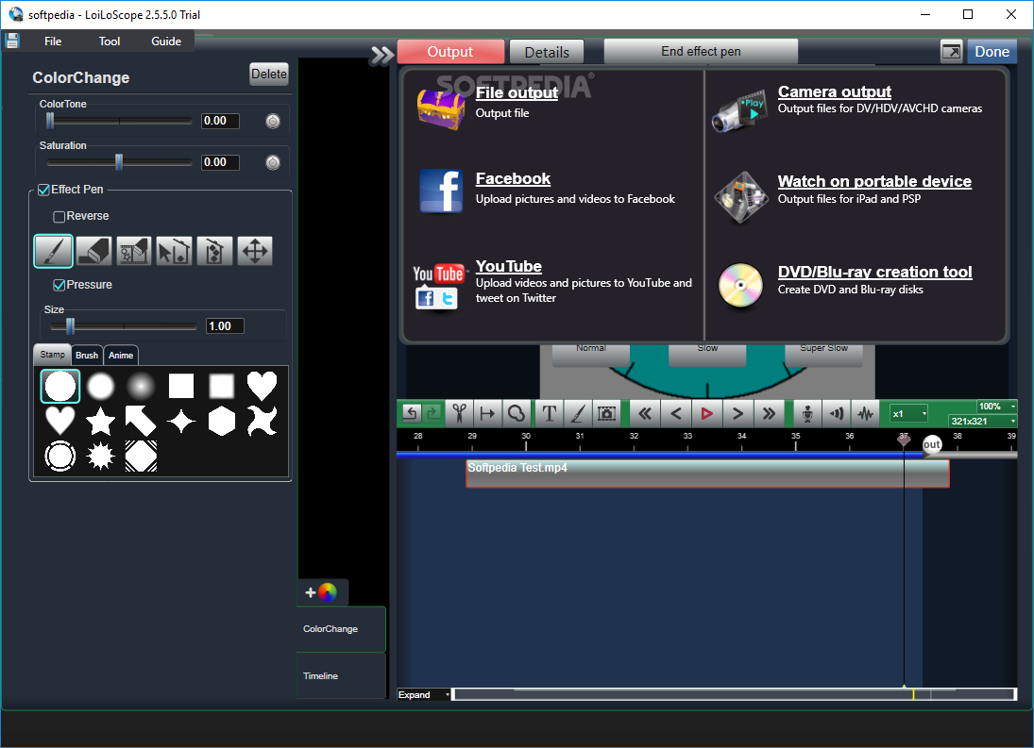Select the effect pen brush tool
This screenshot has height=748, width=1034.
54,251
